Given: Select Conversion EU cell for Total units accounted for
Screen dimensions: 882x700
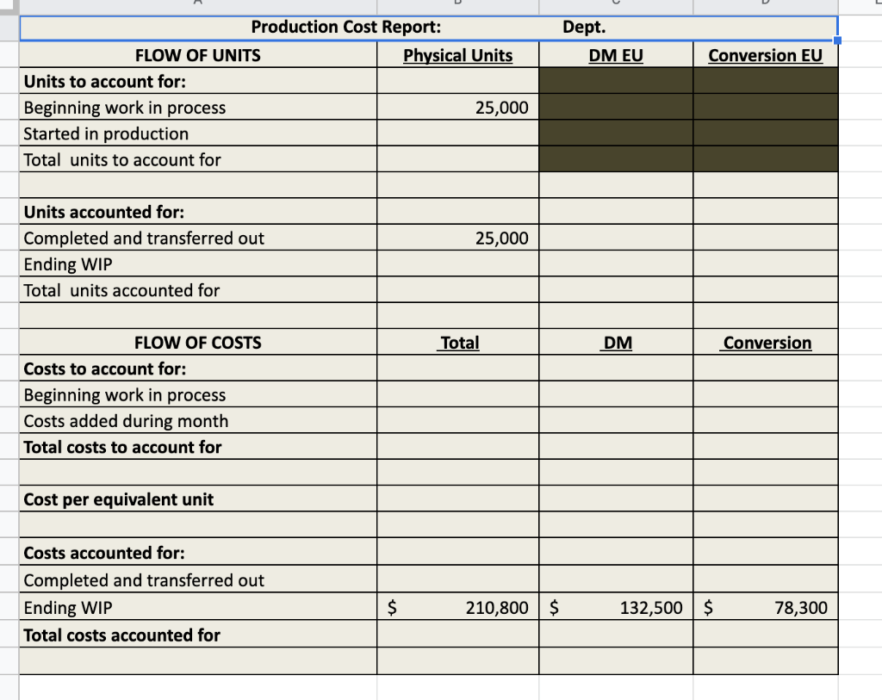Looking at the screenshot, I should coord(766,290).
